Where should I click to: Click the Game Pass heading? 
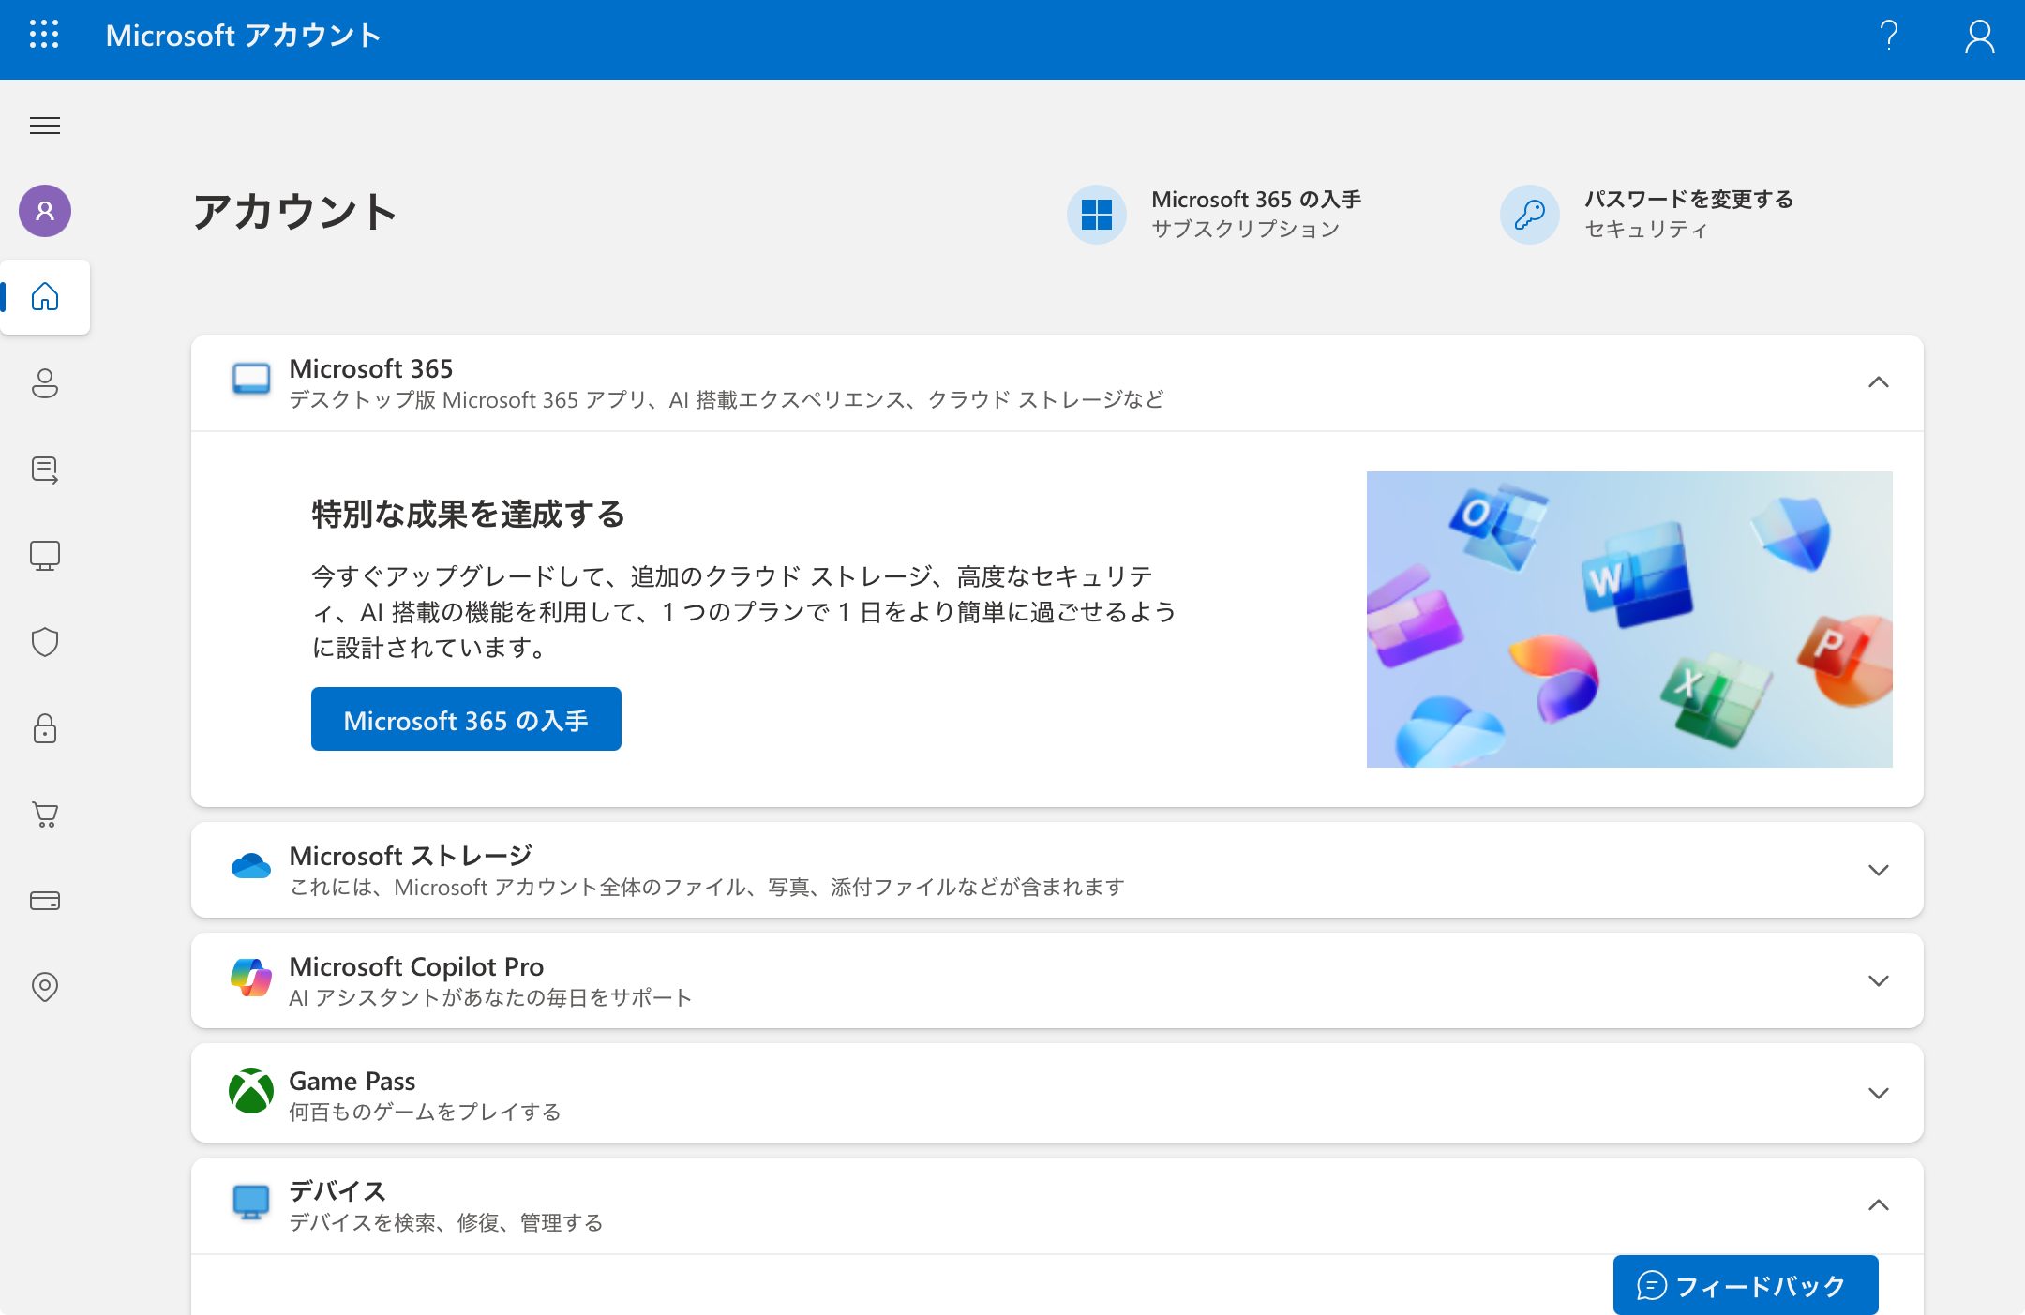point(352,1081)
